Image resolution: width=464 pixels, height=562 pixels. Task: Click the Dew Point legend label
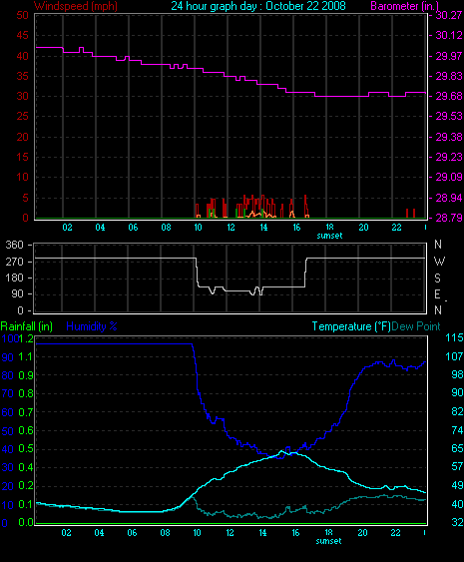416,326
